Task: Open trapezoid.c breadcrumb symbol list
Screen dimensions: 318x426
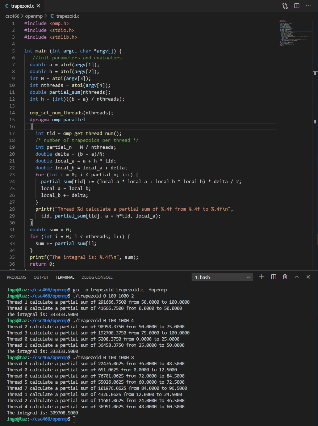Action: coord(68,16)
